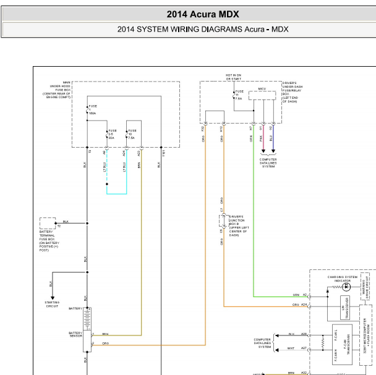The height and width of the screenshot is (375, 376).
Task: Select the "STARTING CIRCUIT" label
Action: click(52, 305)
